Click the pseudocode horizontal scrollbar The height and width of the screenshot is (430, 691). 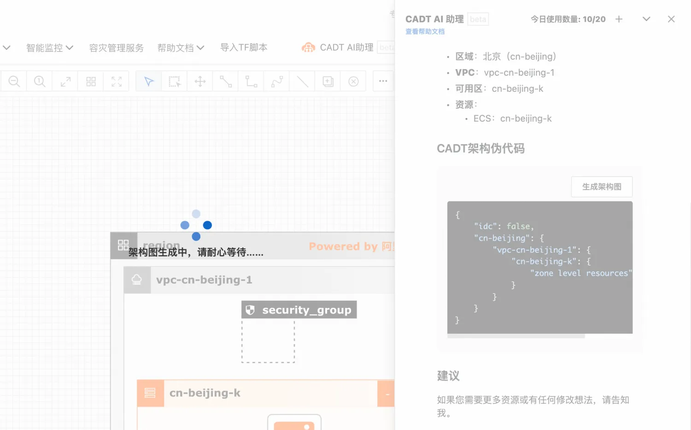pos(516,336)
